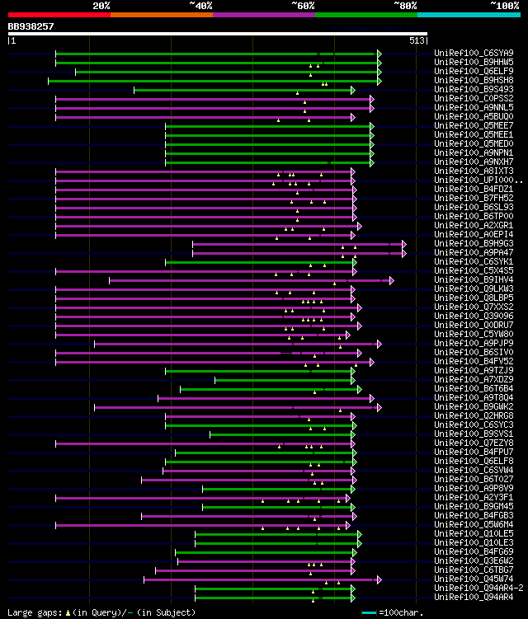
Task: Select the UniRef100_Q5MEE7 label
Action: [x=474, y=125]
